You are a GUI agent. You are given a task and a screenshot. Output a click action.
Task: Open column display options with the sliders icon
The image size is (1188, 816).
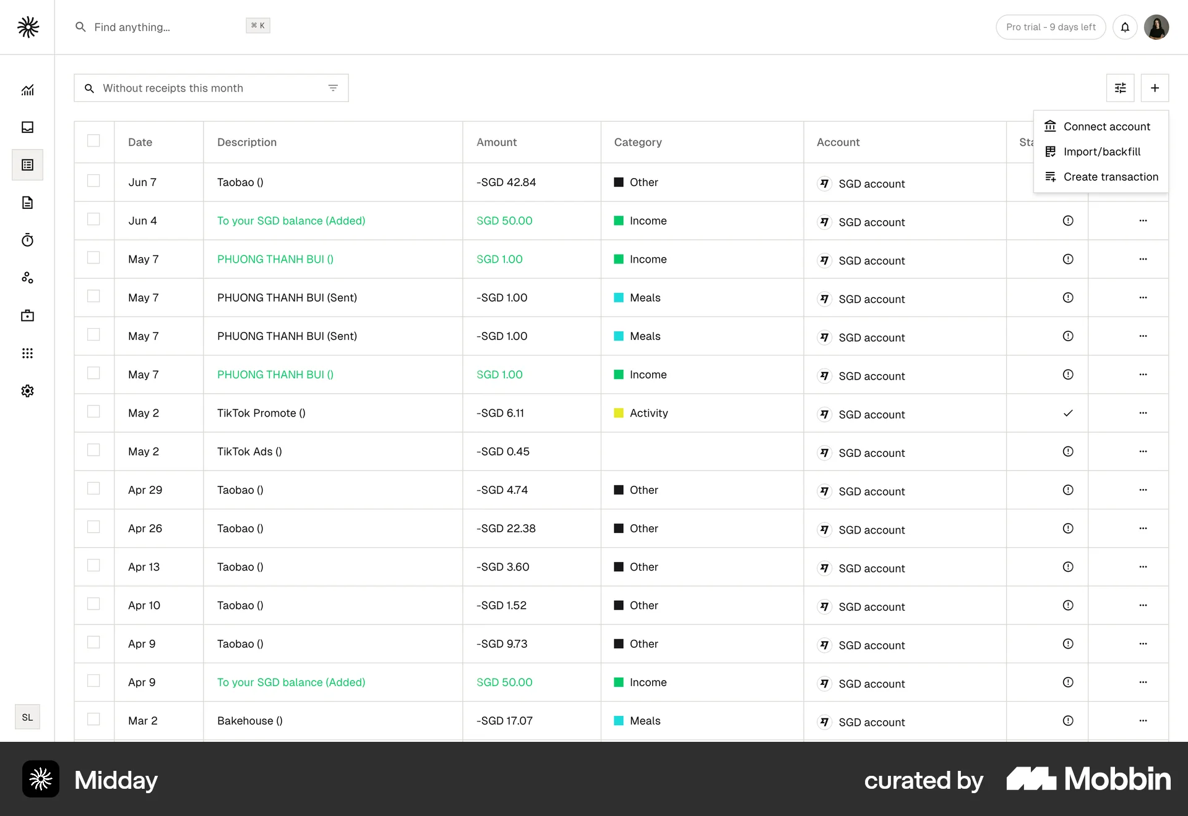[x=1120, y=88]
